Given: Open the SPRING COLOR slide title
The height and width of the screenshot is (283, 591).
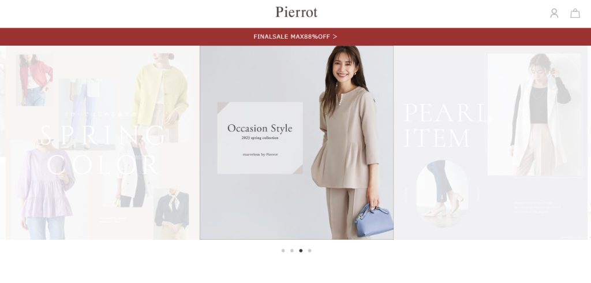Looking at the screenshot, I should click(103, 150).
